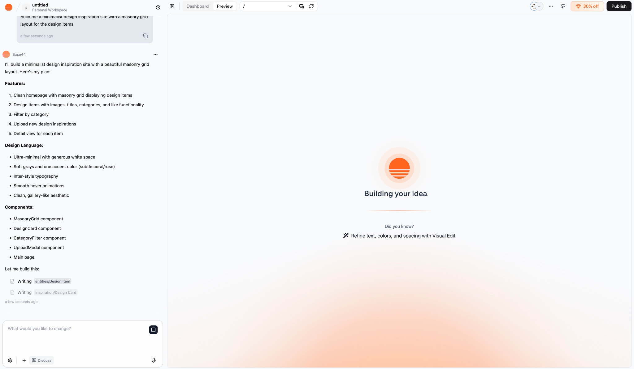Screen dimensions: 634x369
Task: Refresh the preview with reload icon
Action: click(x=311, y=6)
